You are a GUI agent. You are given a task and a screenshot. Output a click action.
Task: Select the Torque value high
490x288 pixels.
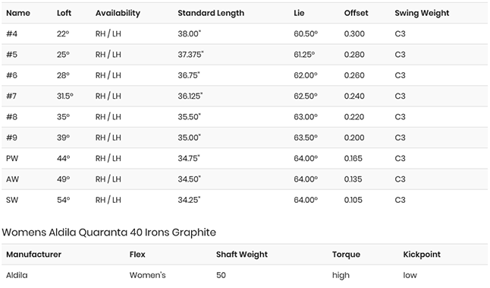[x=341, y=275]
